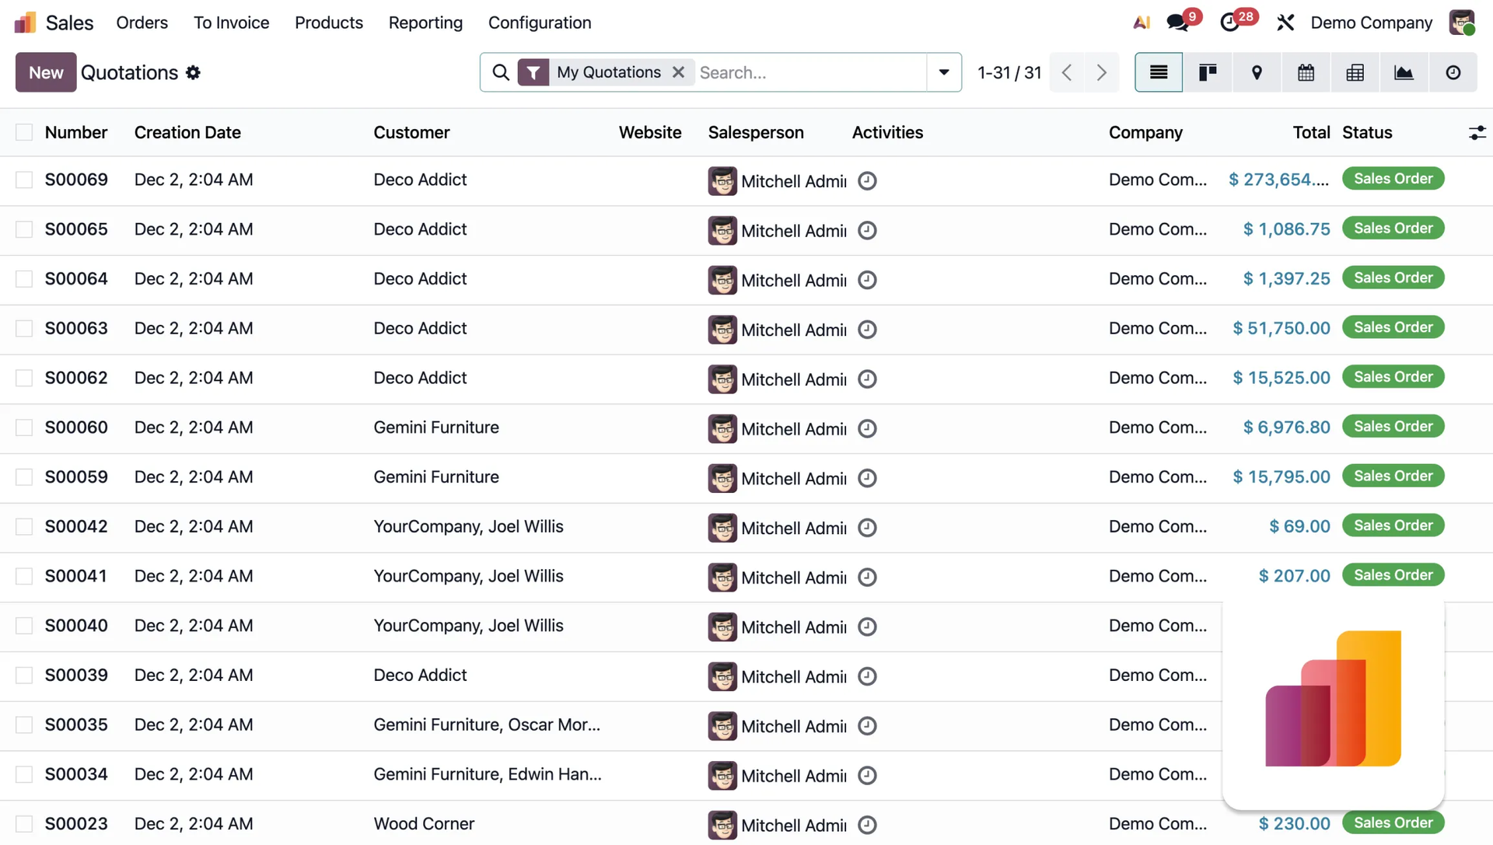
Task: Sort by Customer column header
Action: [x=411, y=132]
